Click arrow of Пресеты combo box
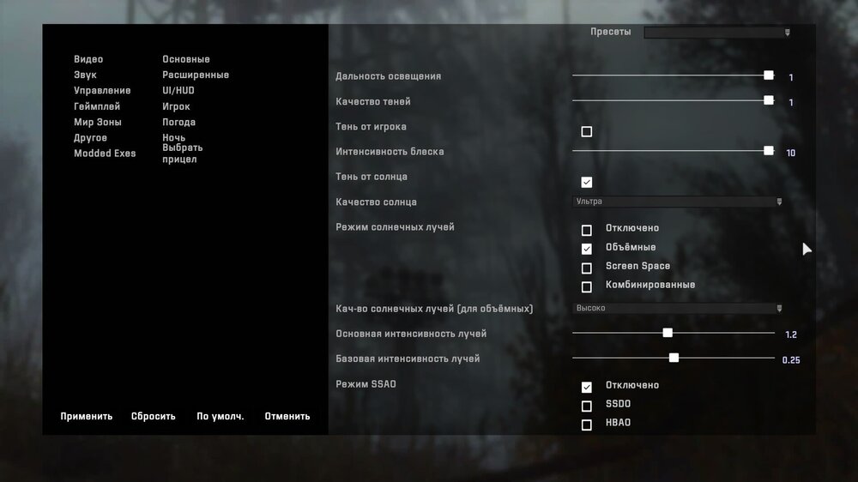This screenshot has height=482, width=858. [x=788, y=33]
